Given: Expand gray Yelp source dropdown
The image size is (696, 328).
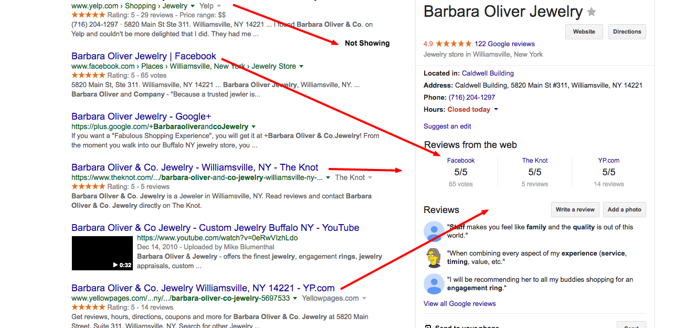Looking at the screenshot, I should [x=219, y=6].
